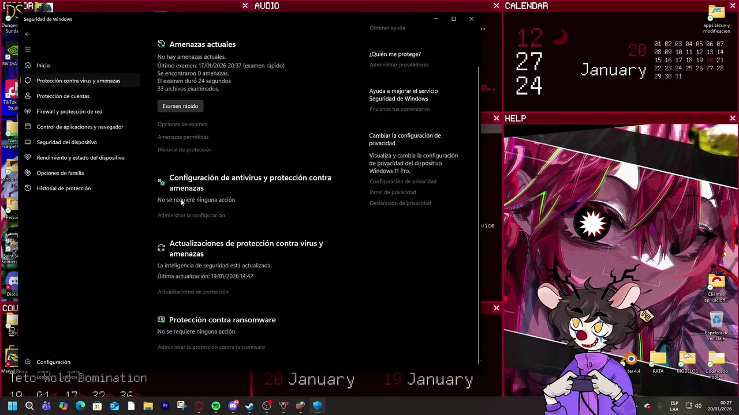Open Adobe Premiere Pro from taskbar
The image size is (739, 415).
(x=165, y=406)
